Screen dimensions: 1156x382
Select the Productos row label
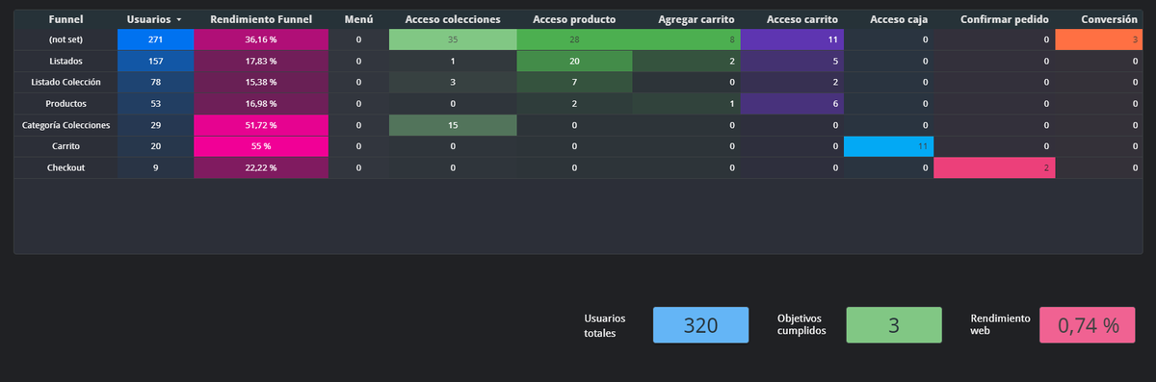point(66,103)
